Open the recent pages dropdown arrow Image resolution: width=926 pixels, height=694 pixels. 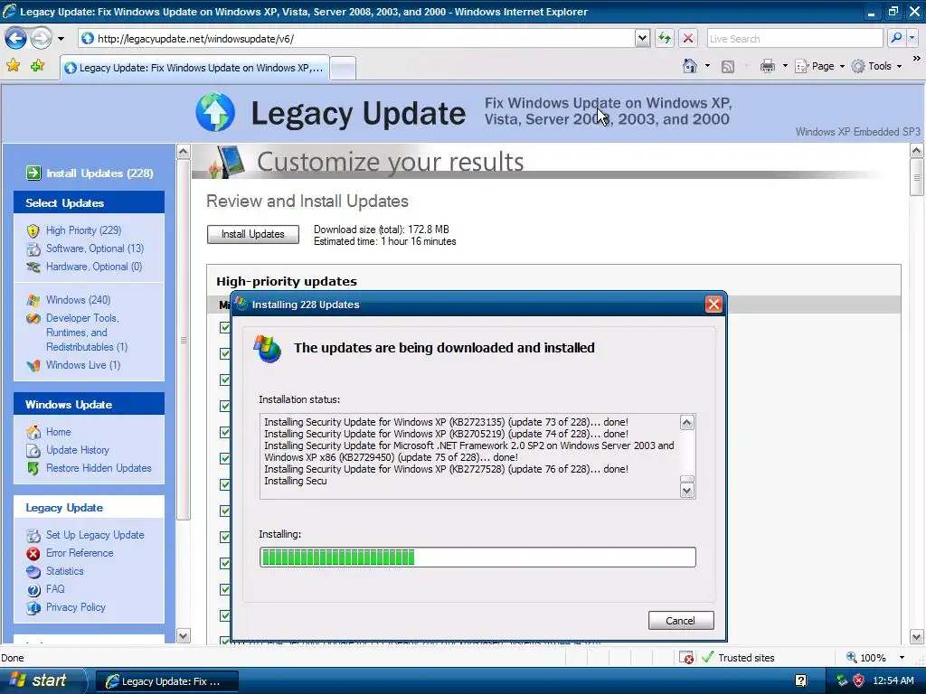tap(61, 39)
